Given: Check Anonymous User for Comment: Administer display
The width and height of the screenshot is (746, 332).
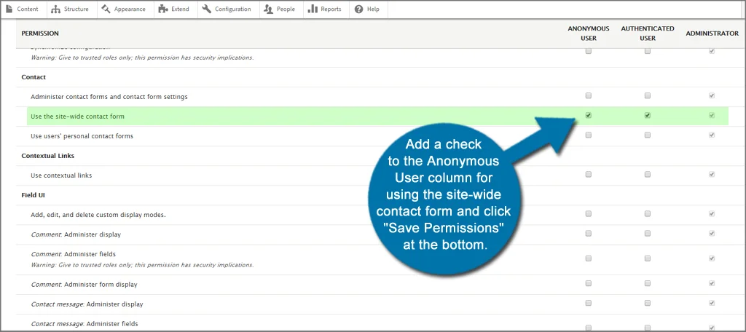Looking at the screenshot, I should pos(589,234).
